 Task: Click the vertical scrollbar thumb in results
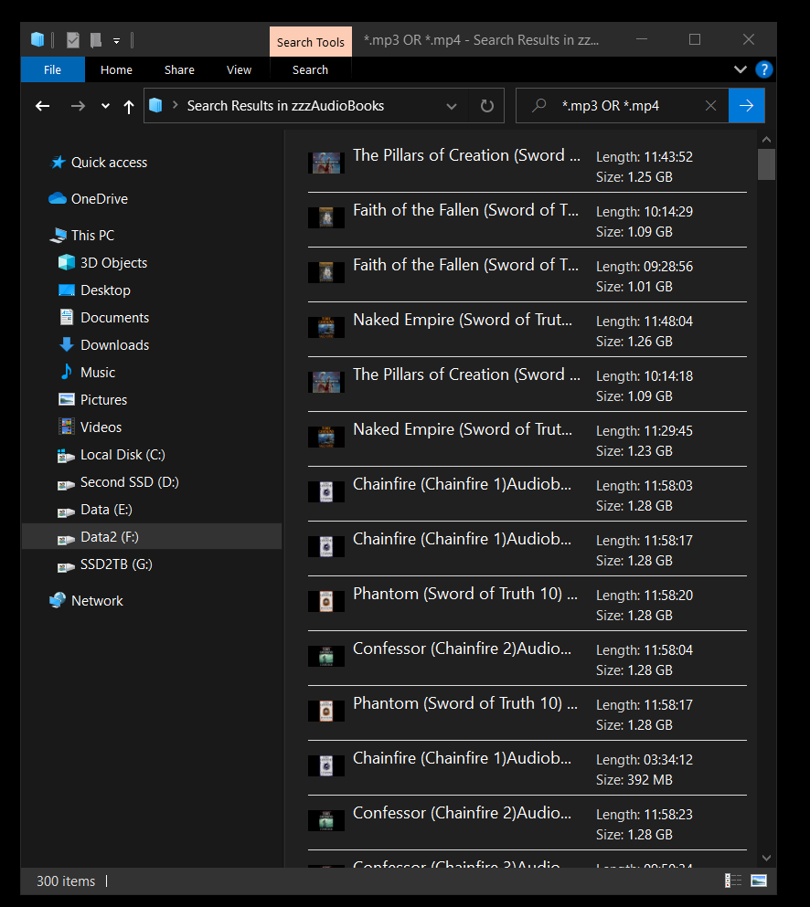(x=766, y=164)
